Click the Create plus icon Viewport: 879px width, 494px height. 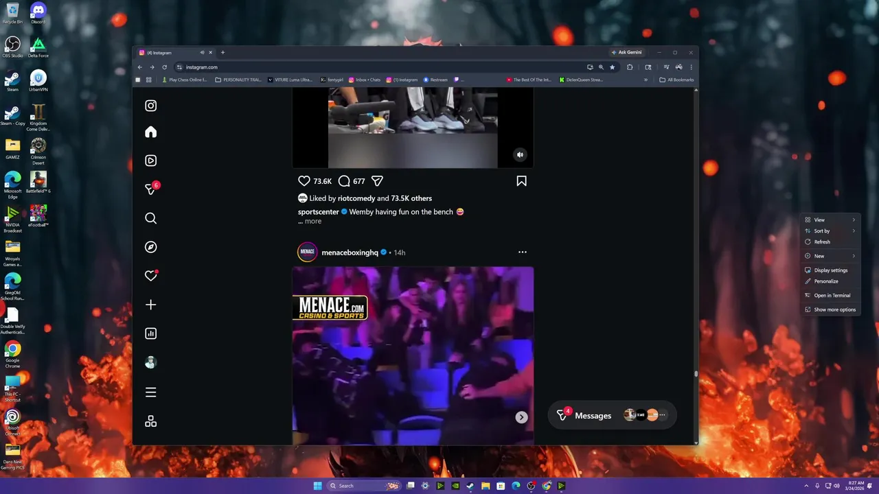pos(151,305)
